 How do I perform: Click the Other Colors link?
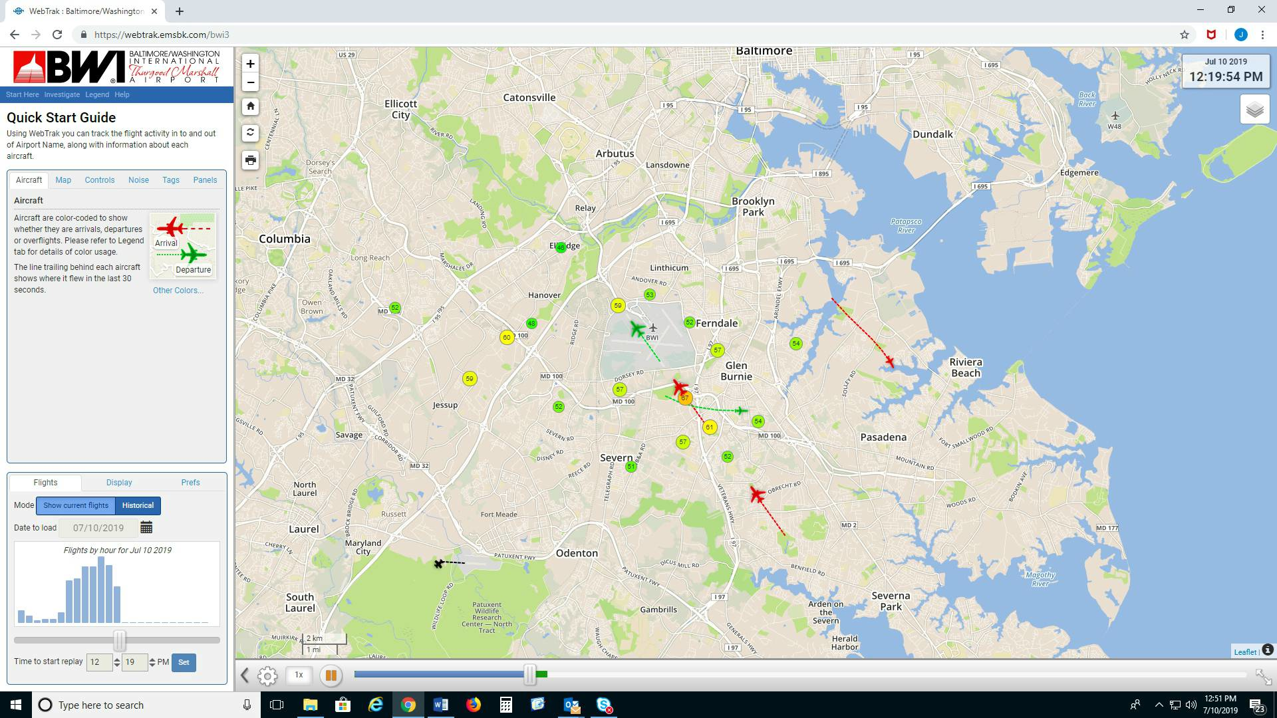pyautogui.click(x=177, y=290)
